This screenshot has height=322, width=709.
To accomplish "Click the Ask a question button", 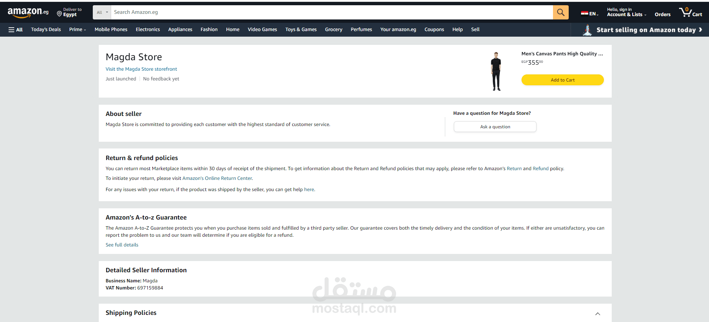I will (495, 127).
